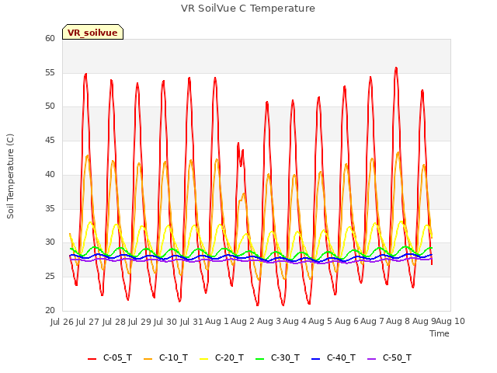497x373 pixels.
Task: Click the orange C-10_T legend color marker
Action: pyautogui.click(x=148, y=359)
